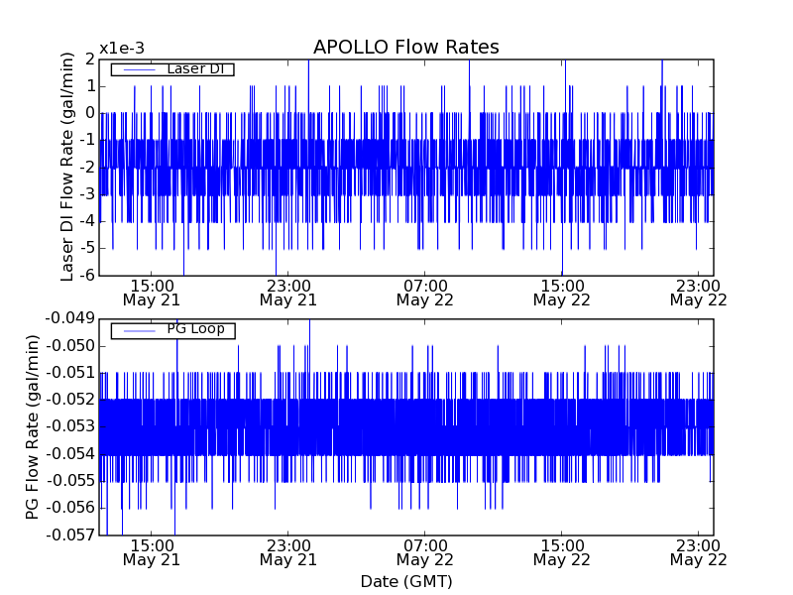Click the blue line sample in Laser DI legend
Viewport: 793px width, 595px height.
point(138,69)
